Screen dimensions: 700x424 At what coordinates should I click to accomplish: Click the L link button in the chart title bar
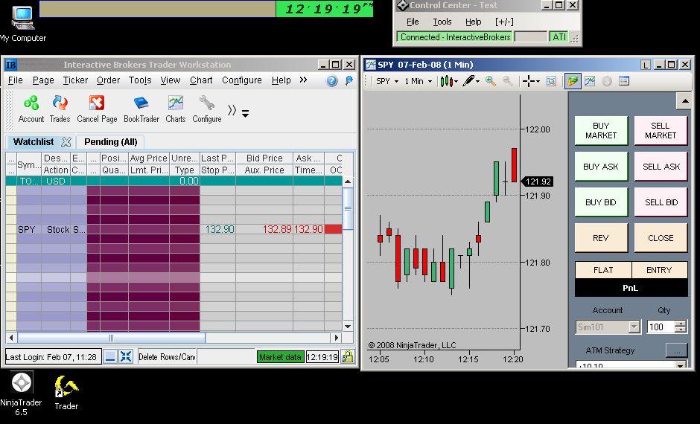[x=646, y=65]
